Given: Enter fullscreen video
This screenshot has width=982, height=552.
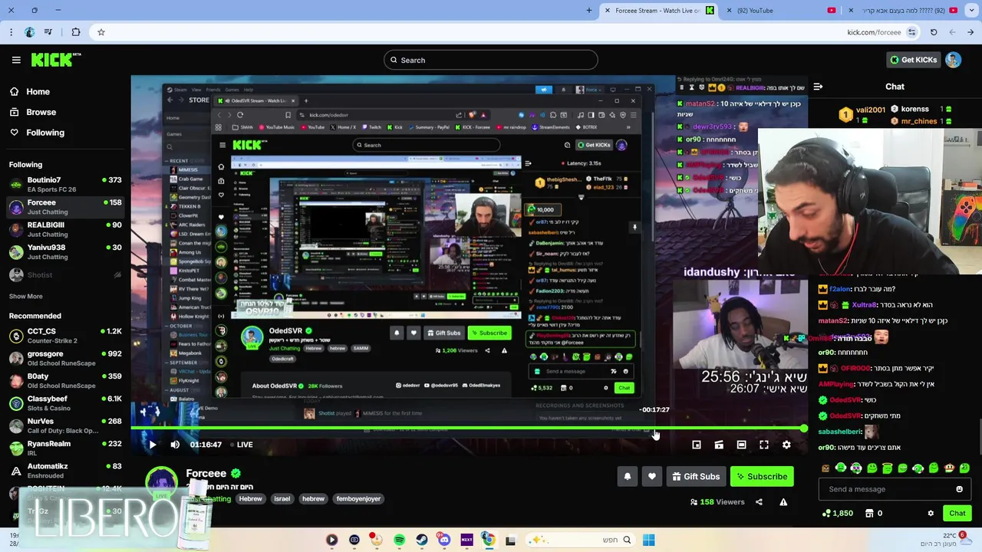Looking at the screenshot, I should 764,445.
